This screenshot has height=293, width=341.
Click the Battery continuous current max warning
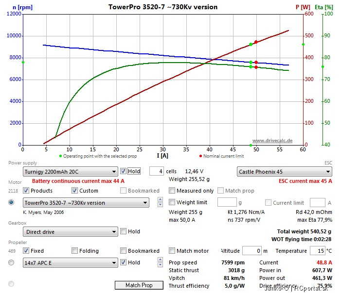pos(78,181)
